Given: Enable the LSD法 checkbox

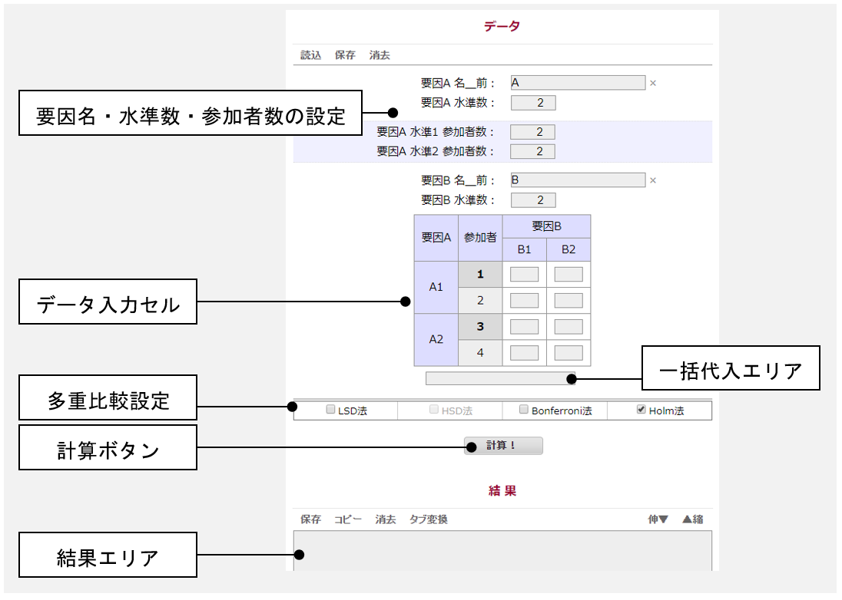Looking at the screenshot, I should coord(331,410).
